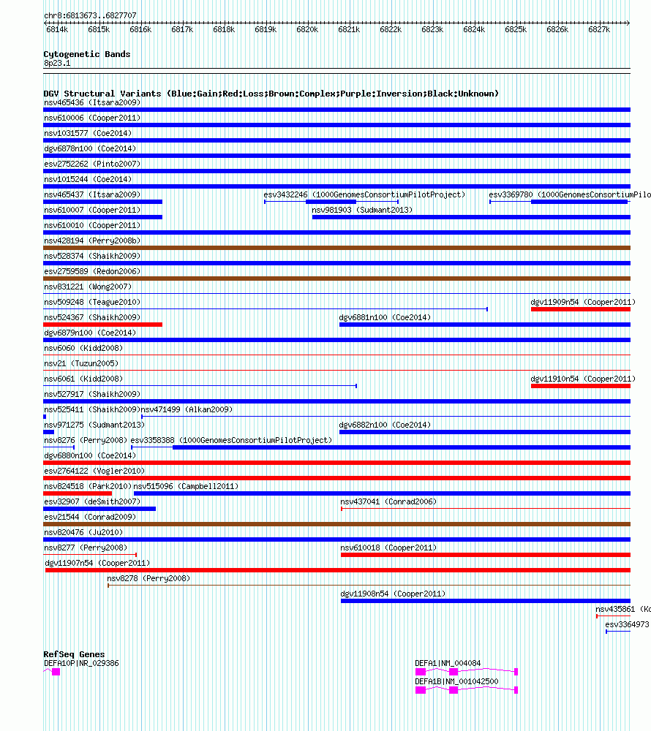This screenshot has height=731, width=651.
Task: Click the nsv465436 (Itsara2009) variant label
Action: tap(92, 102)
